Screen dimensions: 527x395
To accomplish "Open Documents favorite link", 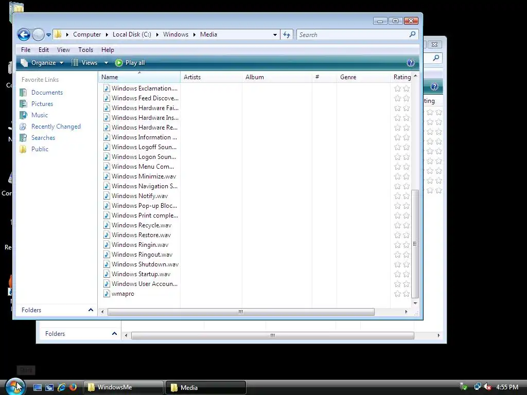I will [47, 93].
